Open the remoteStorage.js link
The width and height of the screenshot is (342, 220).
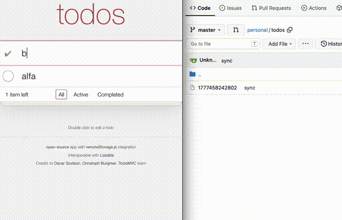(101, 147)
